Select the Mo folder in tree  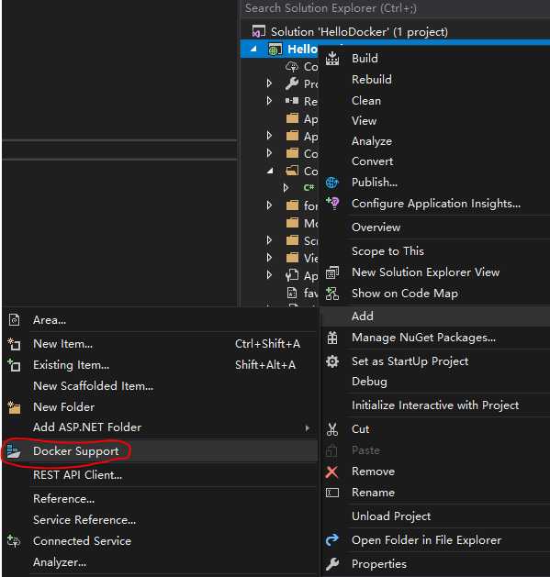tap(302, 223)
